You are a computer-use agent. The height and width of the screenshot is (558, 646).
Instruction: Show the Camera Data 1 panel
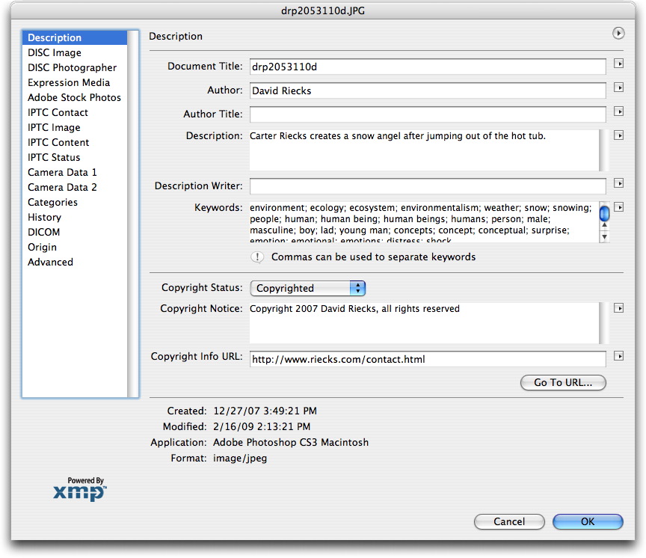[75, 172]
